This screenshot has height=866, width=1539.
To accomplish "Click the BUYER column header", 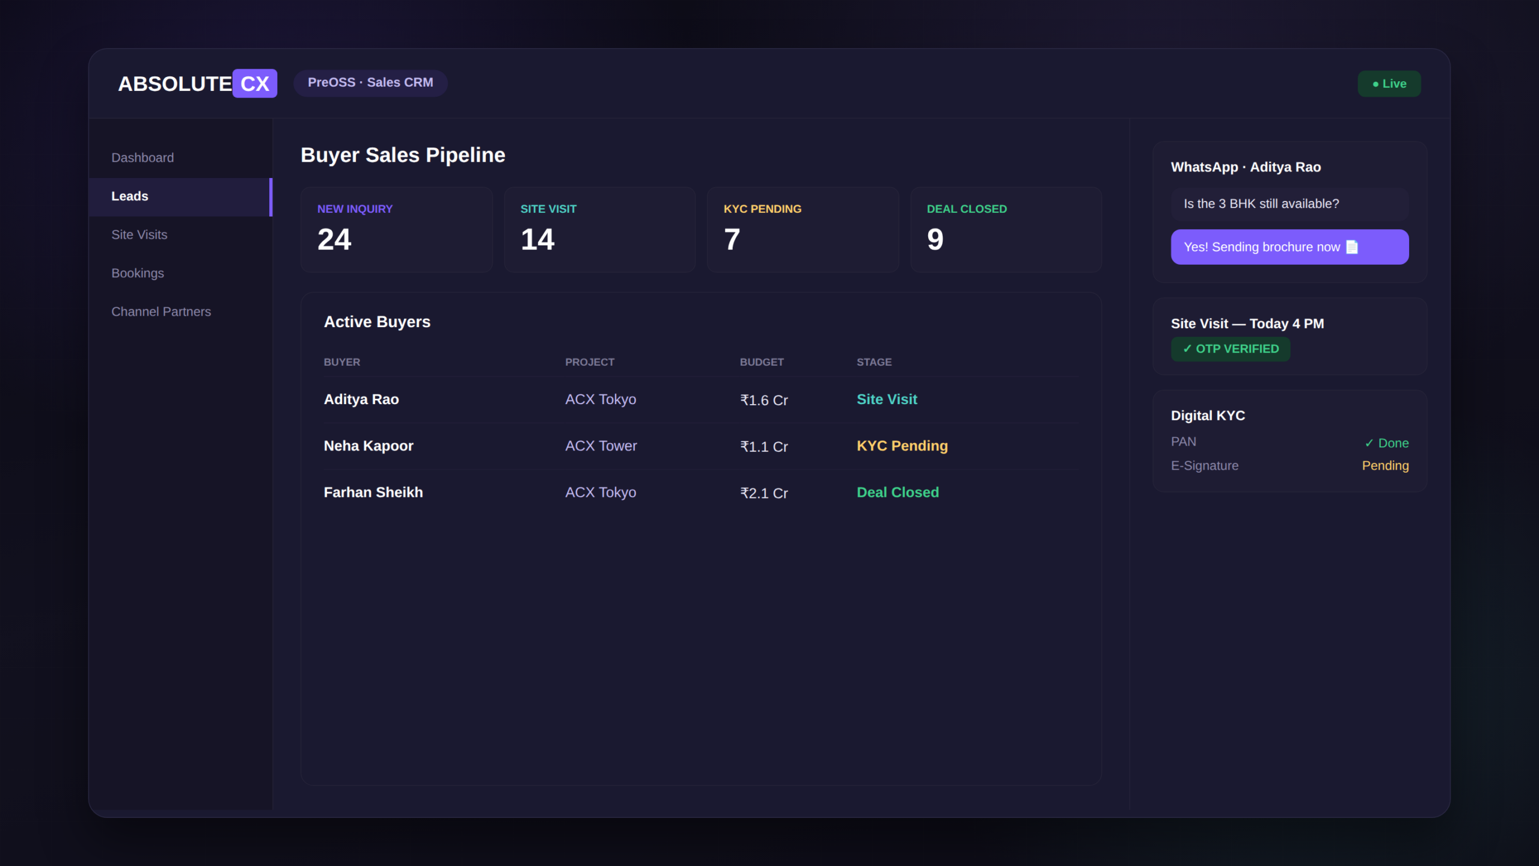I will tap(342, 362).
